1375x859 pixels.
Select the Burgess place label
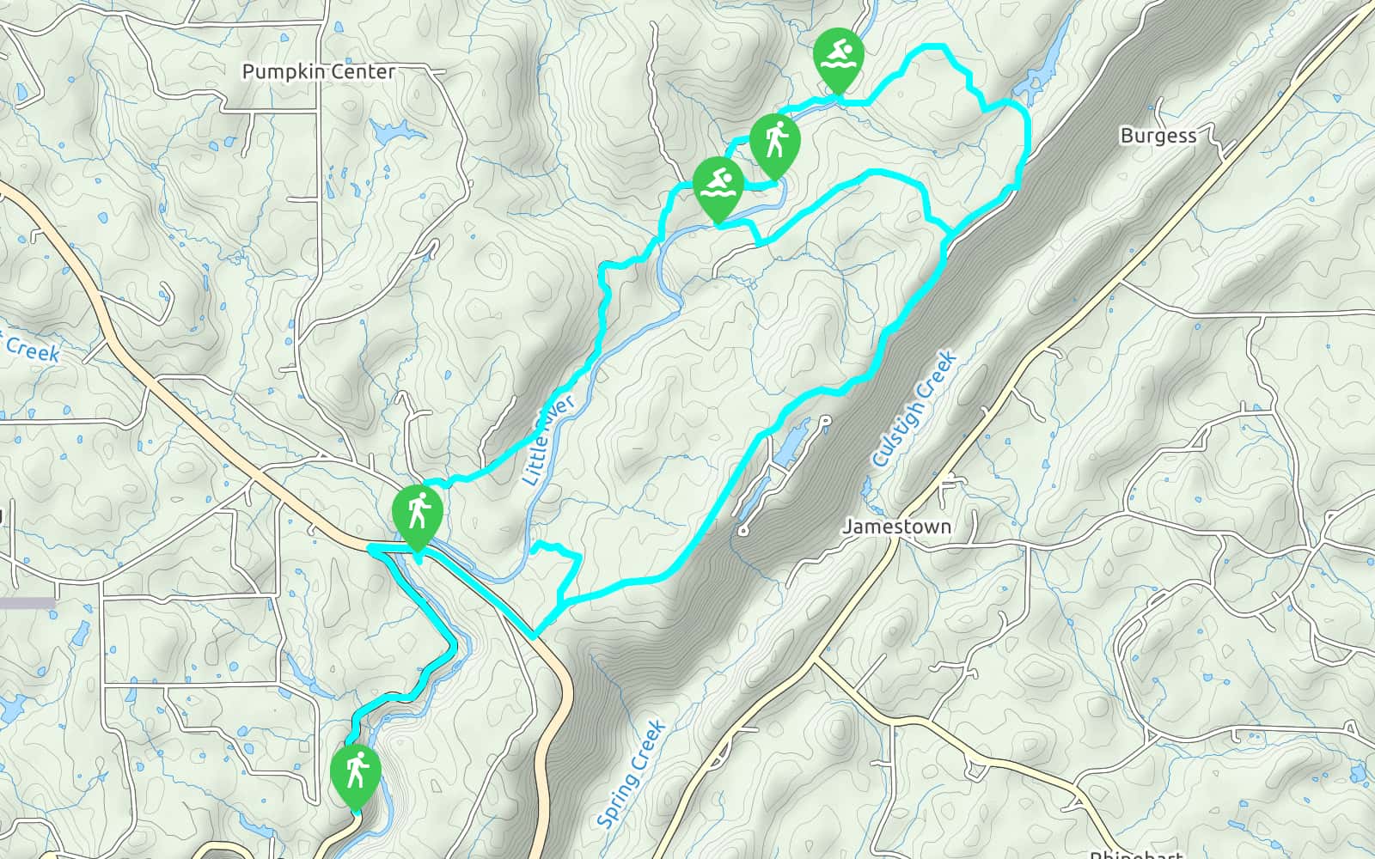click(x=1158, y=135)
